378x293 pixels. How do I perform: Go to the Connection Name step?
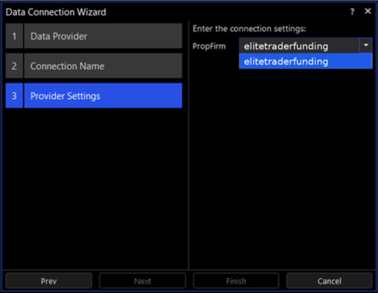coord(94,66)
